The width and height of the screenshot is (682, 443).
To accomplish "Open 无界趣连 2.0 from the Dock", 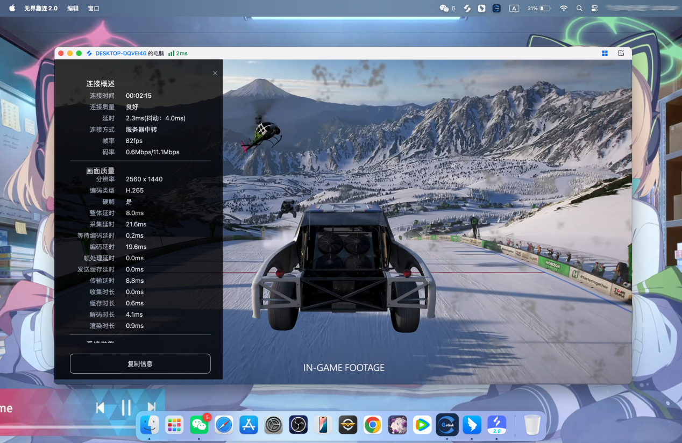I will coord(496,425).
